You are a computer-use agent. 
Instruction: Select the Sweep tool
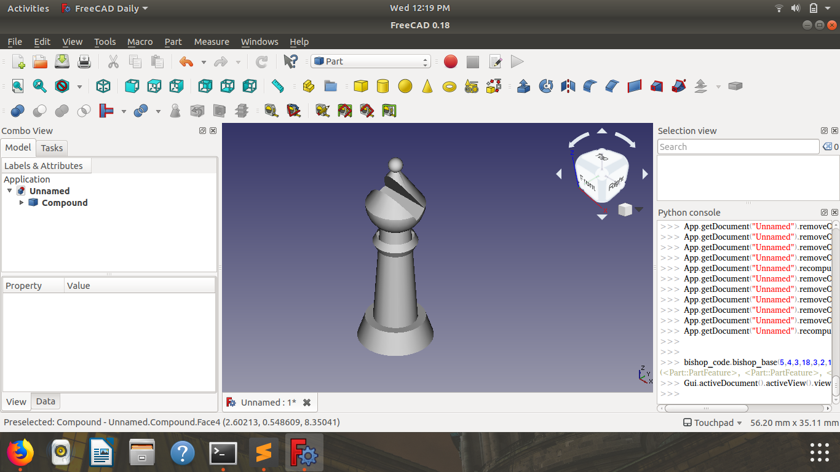pyautogui.click(x=679, y=86)
